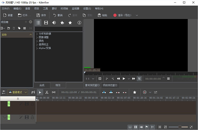
Task: Show favorite effects star icon
Action: pyautogui.click(x=70, y=23)
